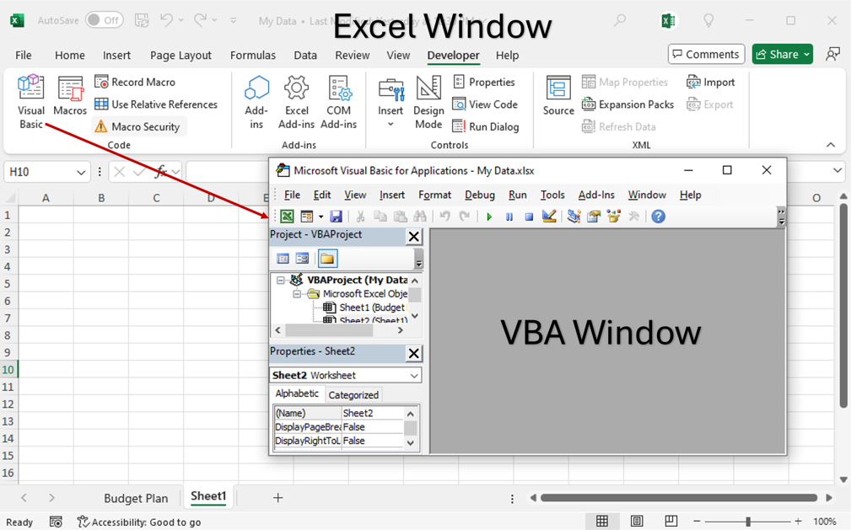Click View Code icon in Project pane
This screenshot has width=851, height=530.
(x=283, y=258)
